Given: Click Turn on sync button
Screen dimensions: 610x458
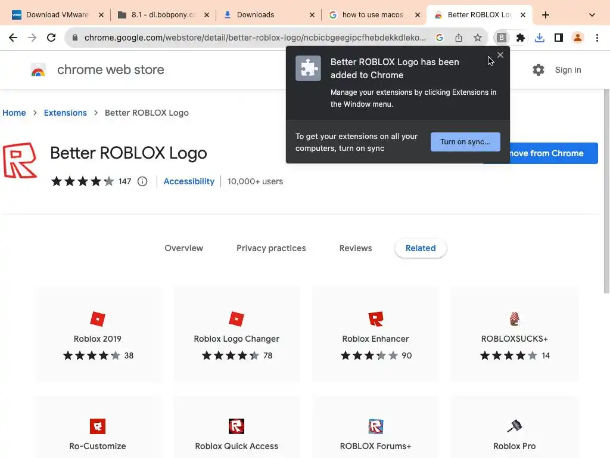Looking at the screenshot, I should pyautogui.click(x=465, y=142).
